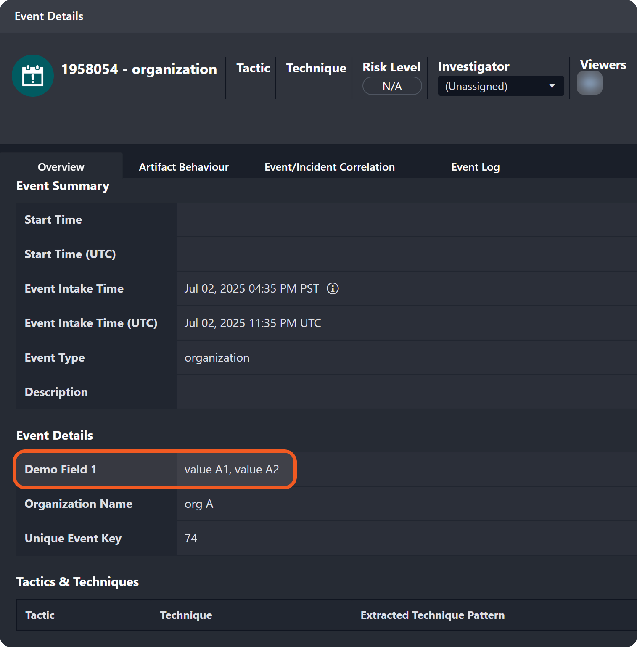Click the event title 1958054 - organization
Viewport: 637px width, 647px height.
[x=139, y=69]
